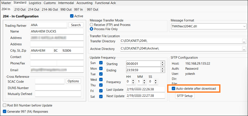This screenshot has height=116, width=248.
Task: Select Receive (FTP) and Process mode
Action: click(91, 25)
